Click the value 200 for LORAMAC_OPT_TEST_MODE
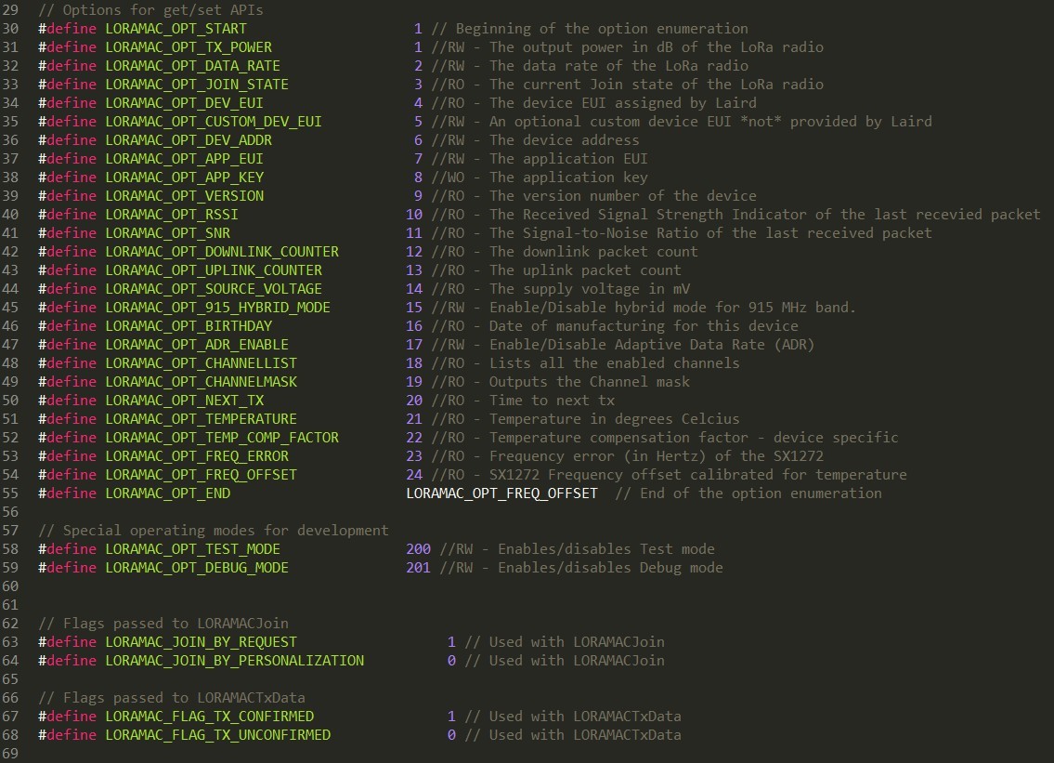The width and height of the screenshot is (1054, 763). click(418, 549)
